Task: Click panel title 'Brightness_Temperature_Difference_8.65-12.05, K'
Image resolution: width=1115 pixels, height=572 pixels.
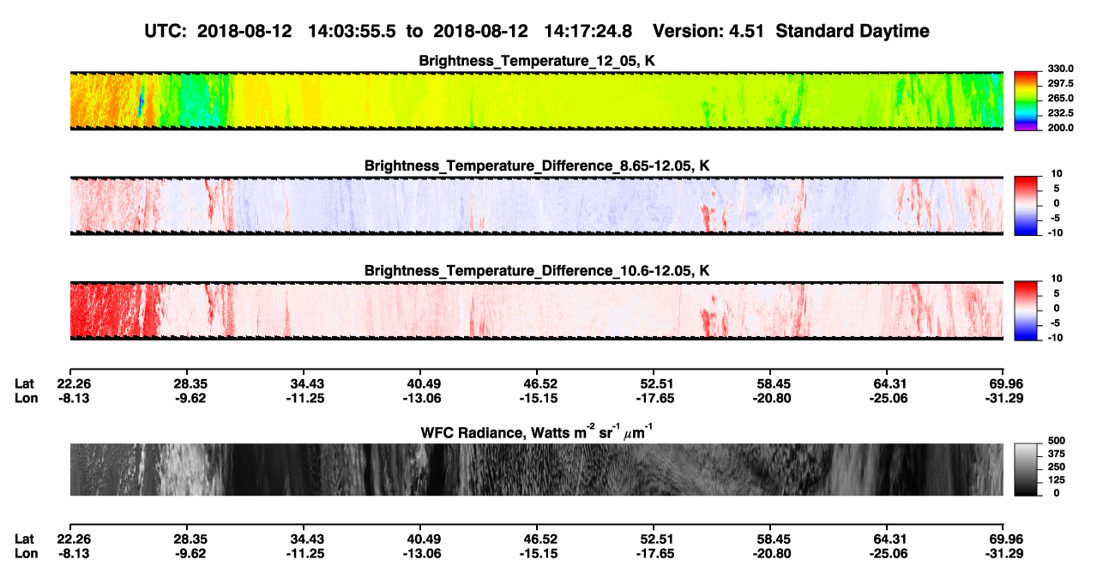Action: [537, 166]
